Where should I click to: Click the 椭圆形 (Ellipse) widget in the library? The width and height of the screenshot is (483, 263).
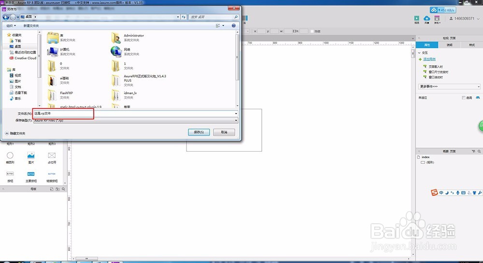point(10,158)
